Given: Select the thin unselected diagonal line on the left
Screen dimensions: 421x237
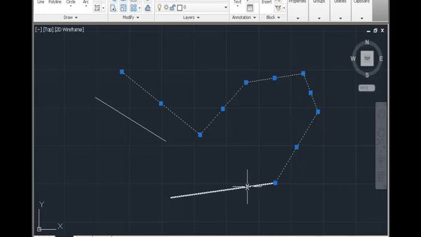Looking at the screenshot, I should click(x=130, y=119).
